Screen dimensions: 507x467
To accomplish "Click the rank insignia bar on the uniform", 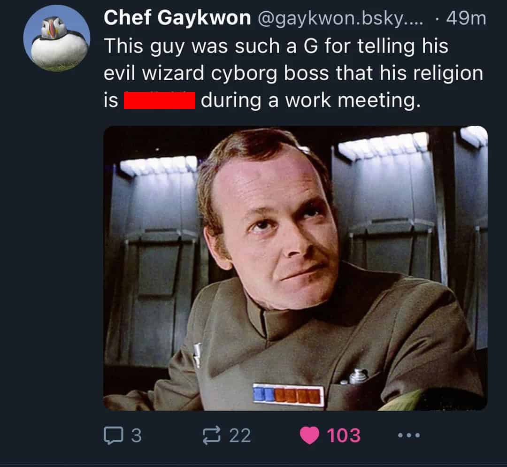I will pyautogui.click(x=288, y=394).
